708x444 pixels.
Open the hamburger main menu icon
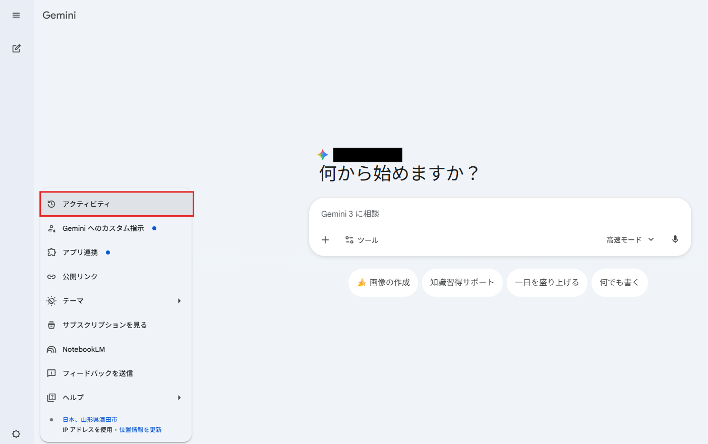coord(16,15)
